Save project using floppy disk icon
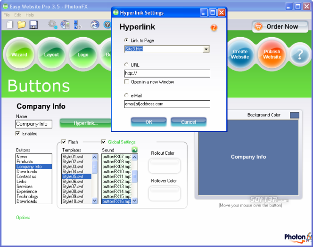Screen dimensions: 313x247 33,24
